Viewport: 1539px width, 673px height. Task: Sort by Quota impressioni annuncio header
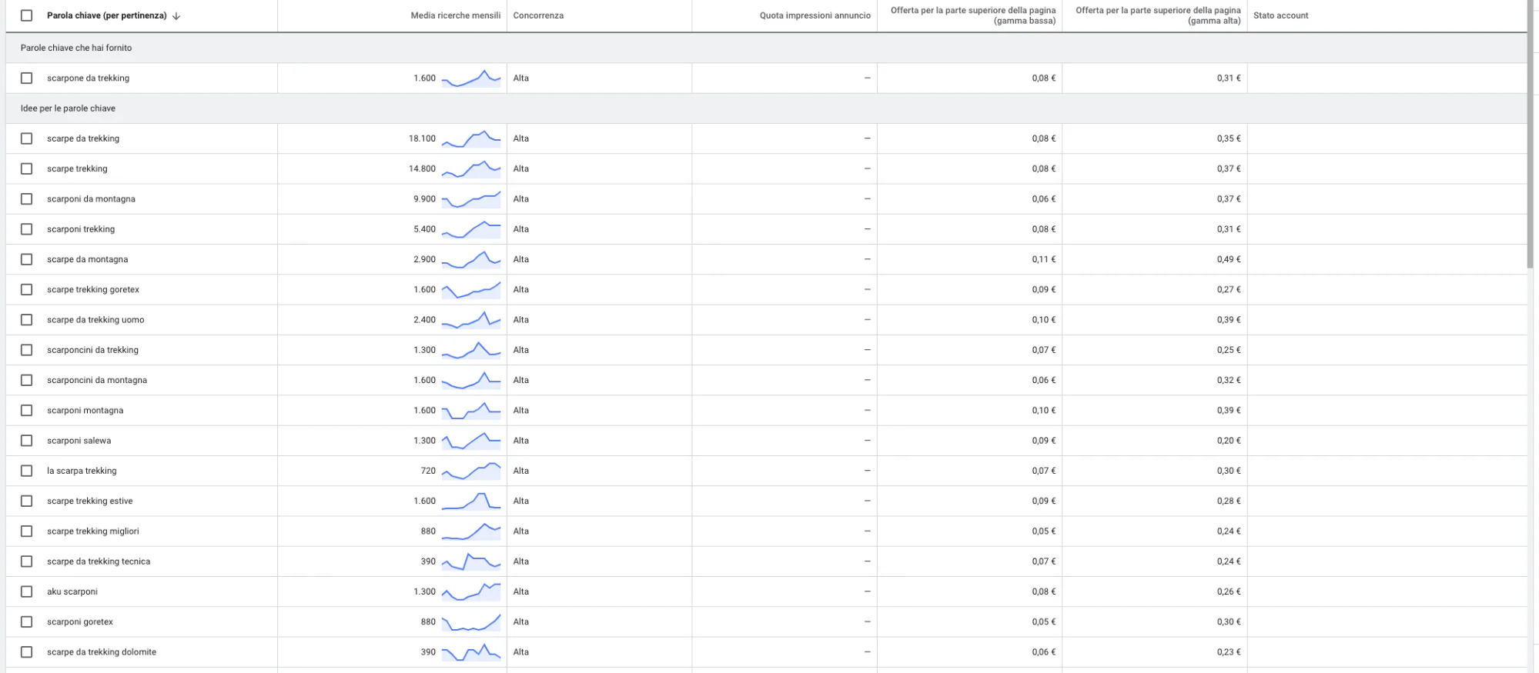pos(815,15)
